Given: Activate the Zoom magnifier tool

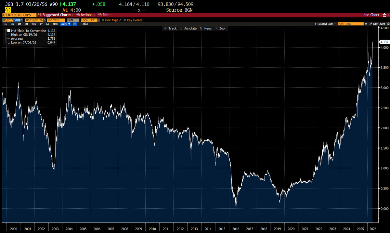Looking at the screenshot, I should click(221, 28).
